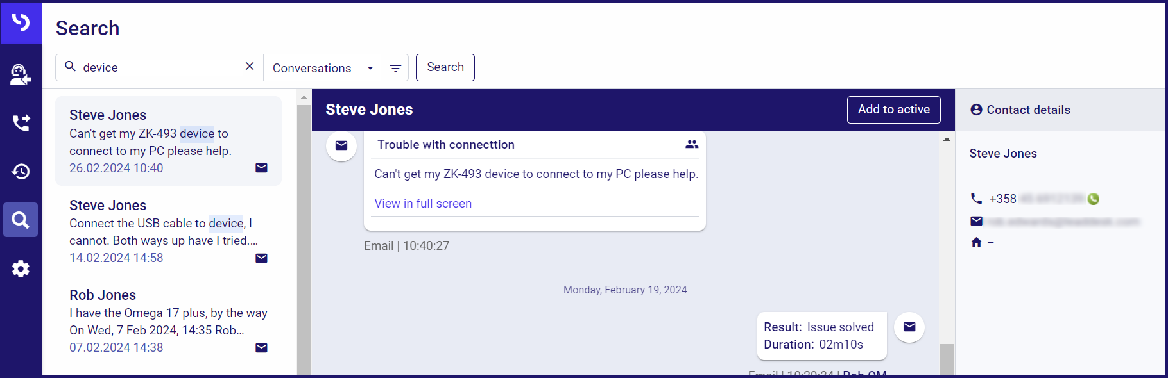
Task: Expand the Conversations dropdown
Action: tap(322, 68)
